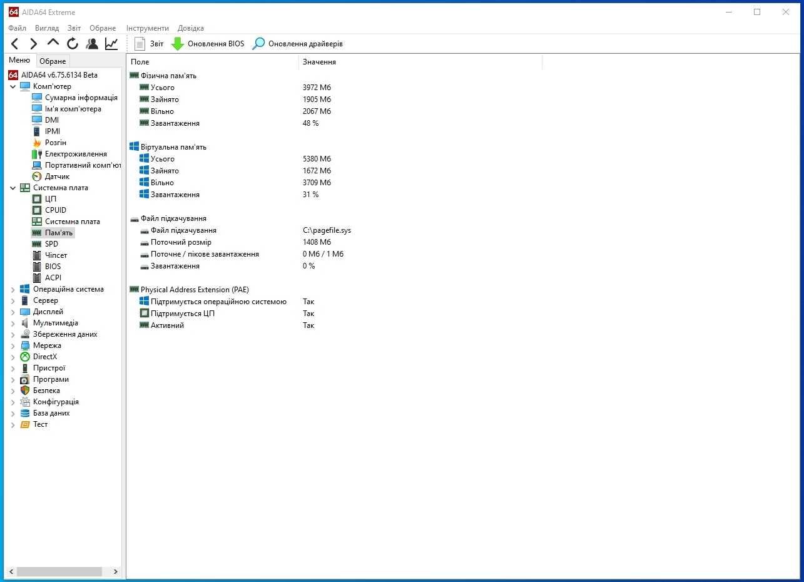Select Пам'ять memory icon item
Viewport: 804px width, 582px height.
[37, 233]
